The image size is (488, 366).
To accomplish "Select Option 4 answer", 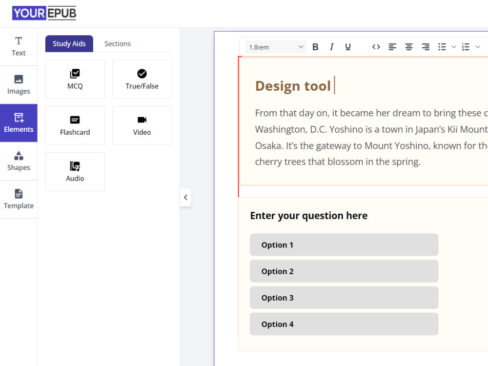I will [x=344, y=325].
